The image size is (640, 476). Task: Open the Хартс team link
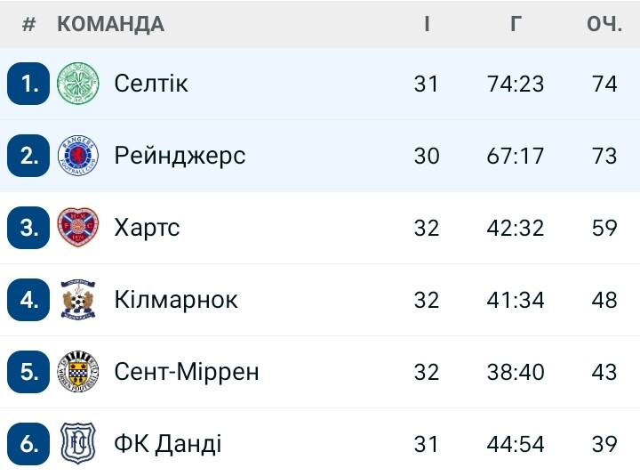point(147,228)
